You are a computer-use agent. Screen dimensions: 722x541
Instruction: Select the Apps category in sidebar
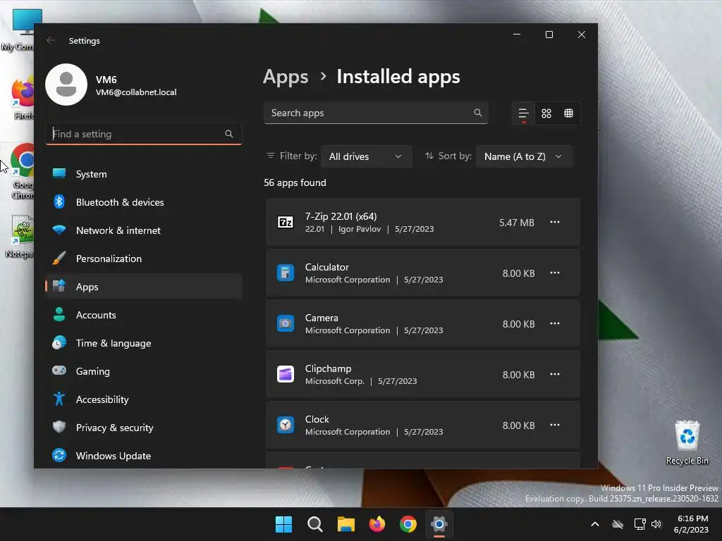point(144,287)
